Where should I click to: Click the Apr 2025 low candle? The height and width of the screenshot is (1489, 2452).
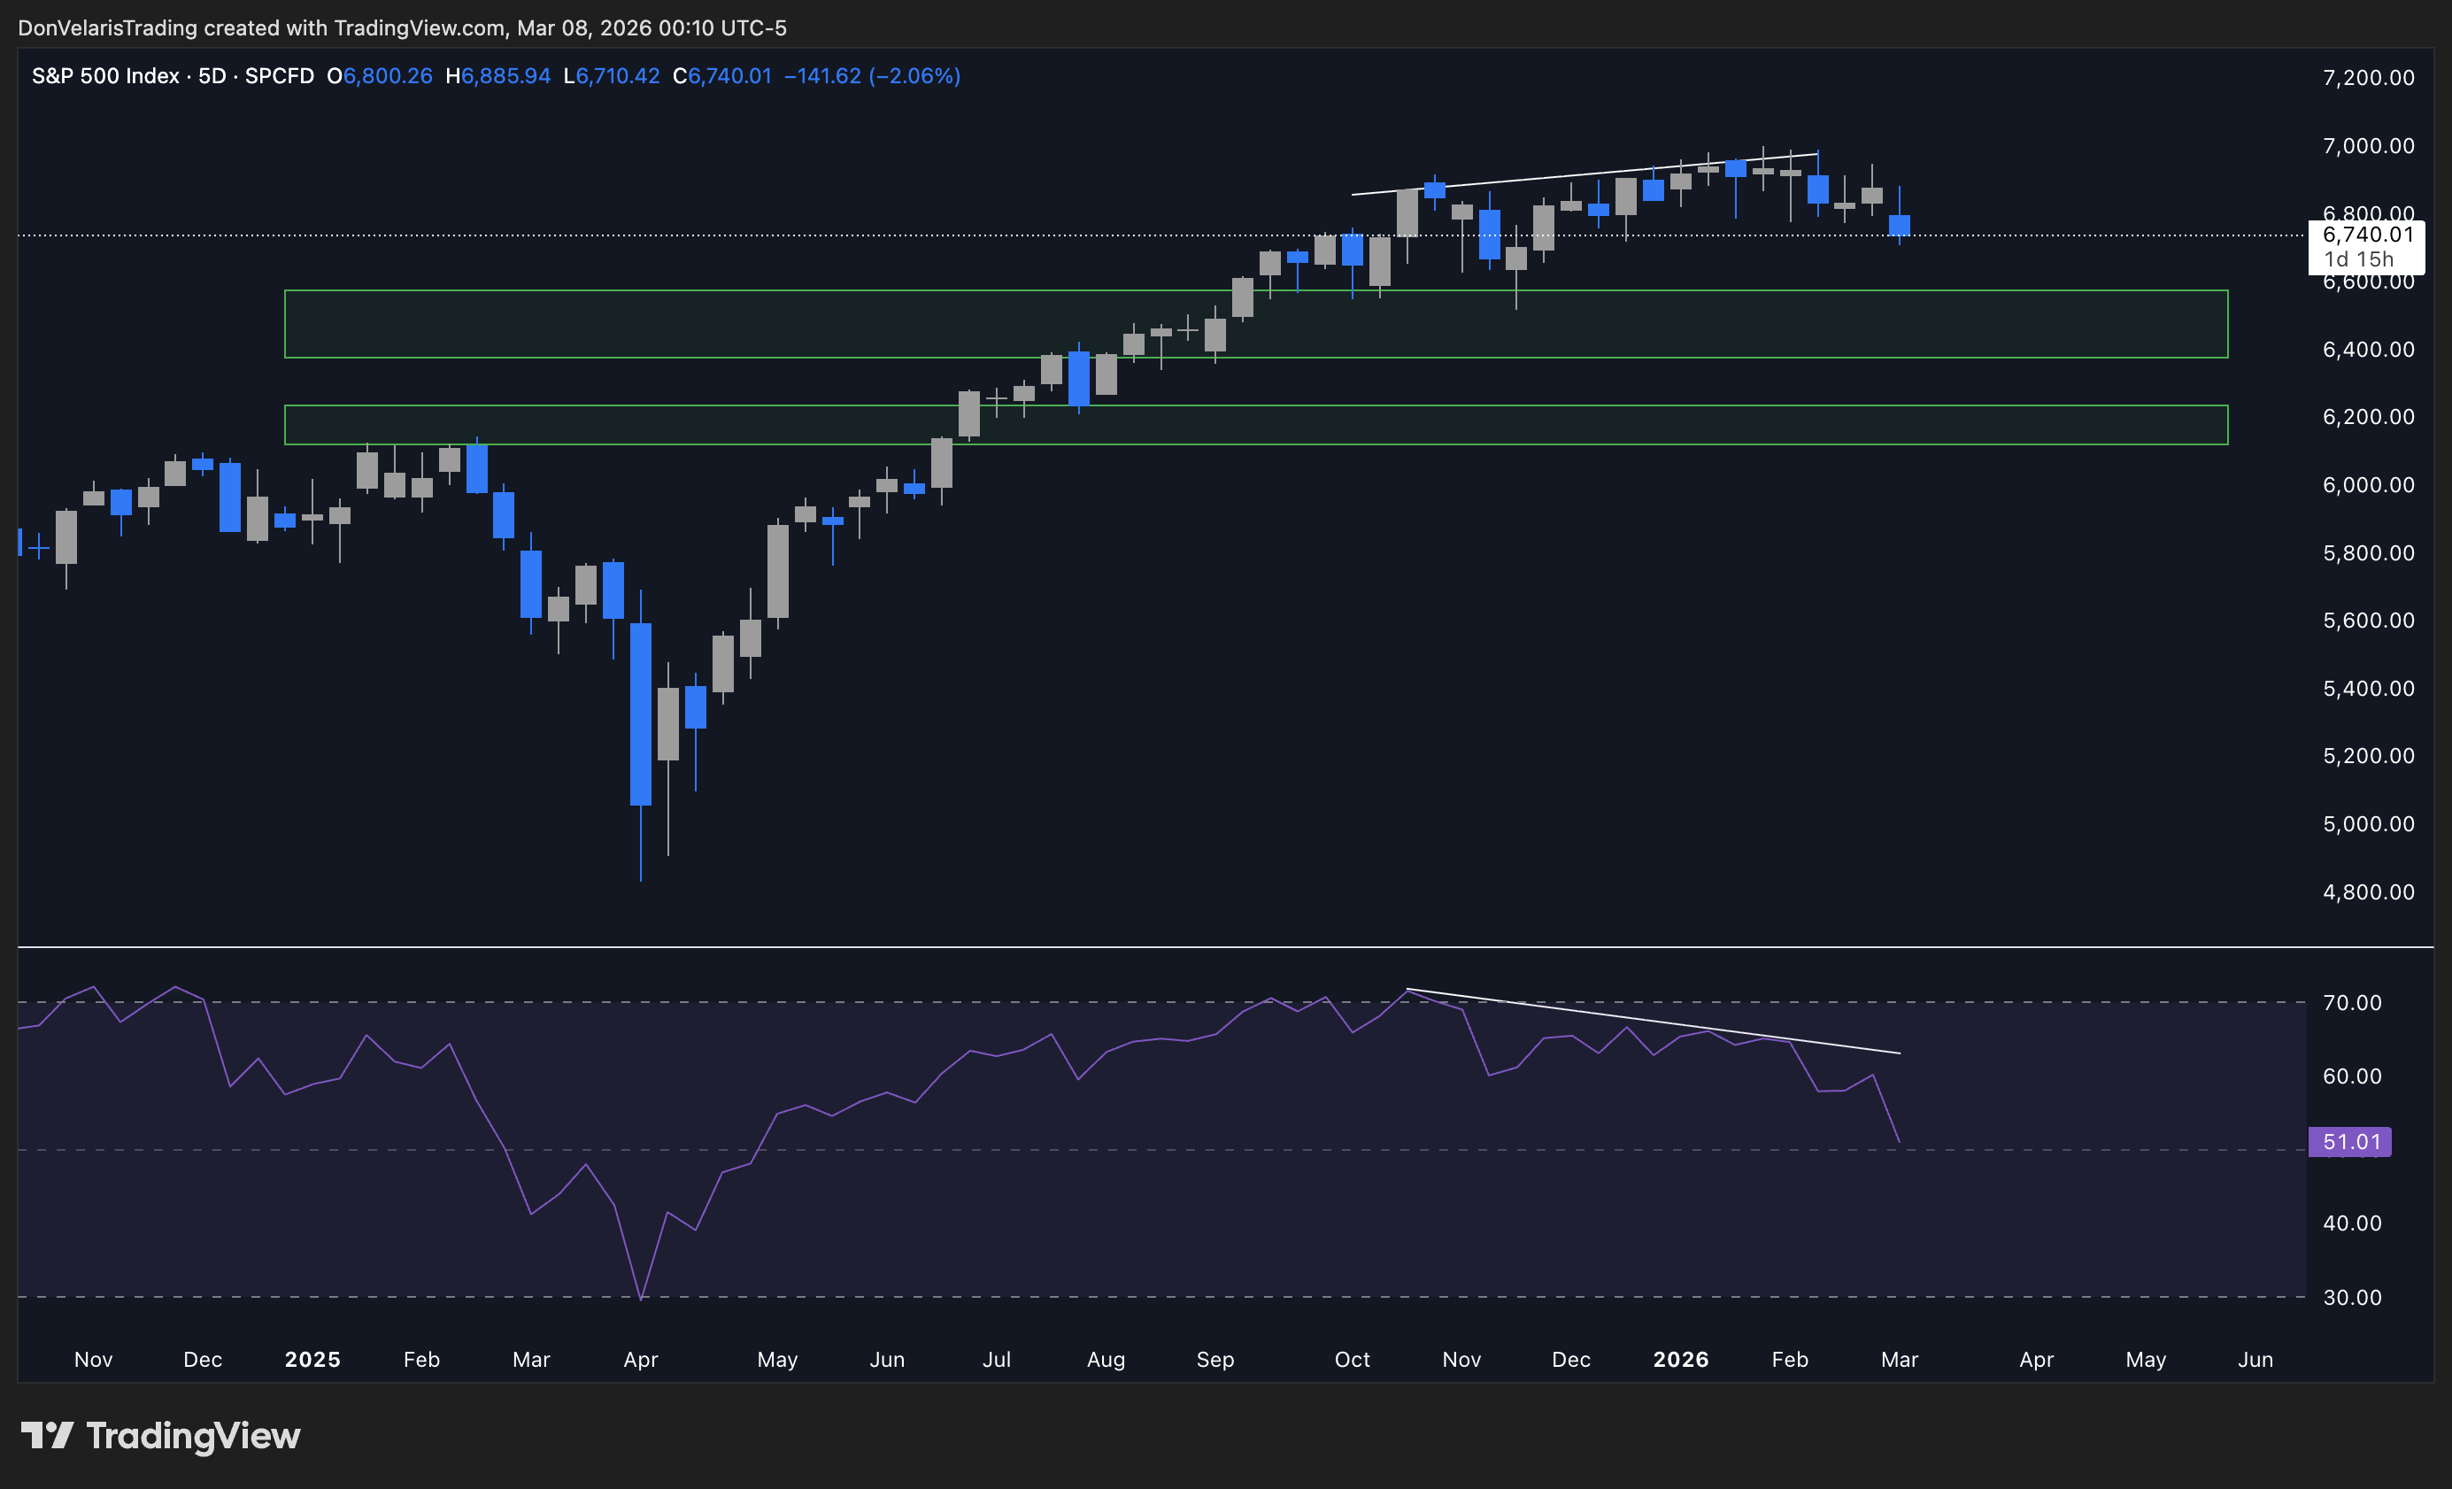pyautogui.click(x=641, y=713)
